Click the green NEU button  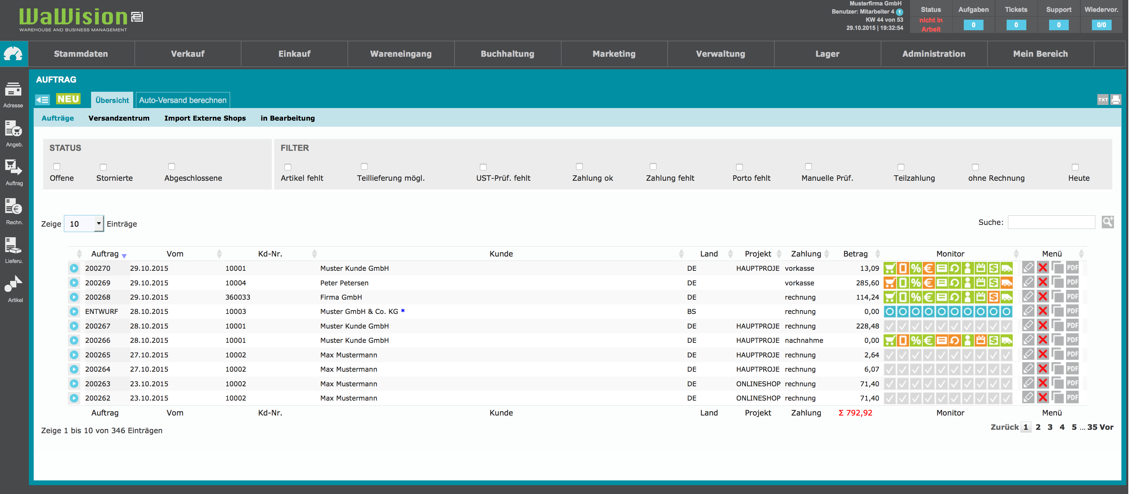[68, 99]
